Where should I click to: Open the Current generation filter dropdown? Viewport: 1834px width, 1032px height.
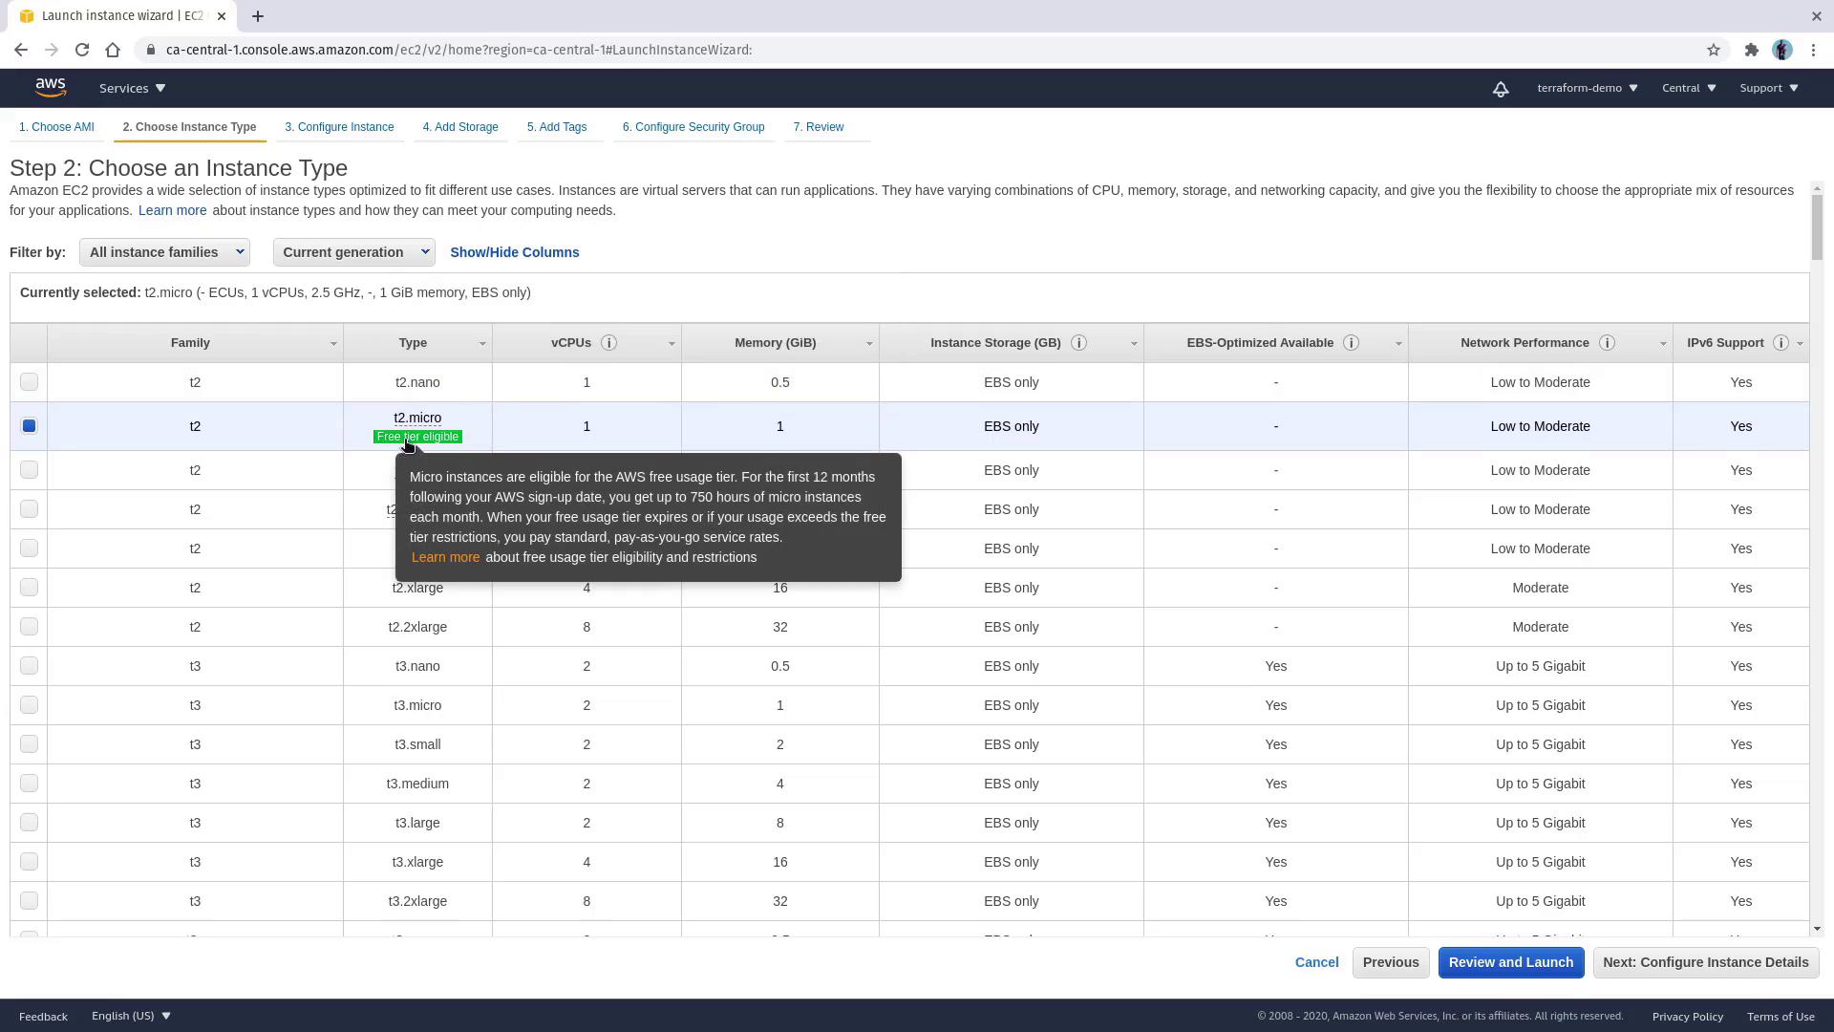pyautogui.click(x=353, y=252)
